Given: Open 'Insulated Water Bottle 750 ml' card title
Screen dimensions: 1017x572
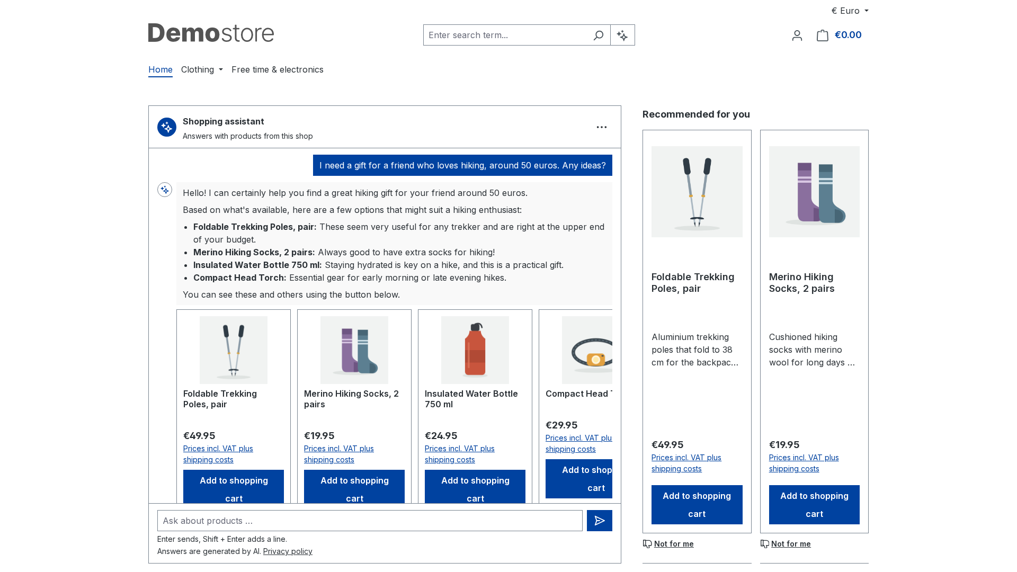Looking at the screenshot, I should tap(471, 399).
